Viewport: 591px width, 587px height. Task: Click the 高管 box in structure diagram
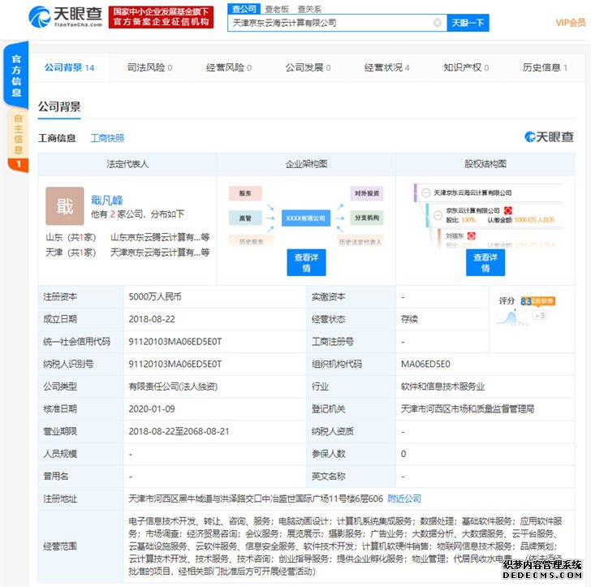click(245, 218)
